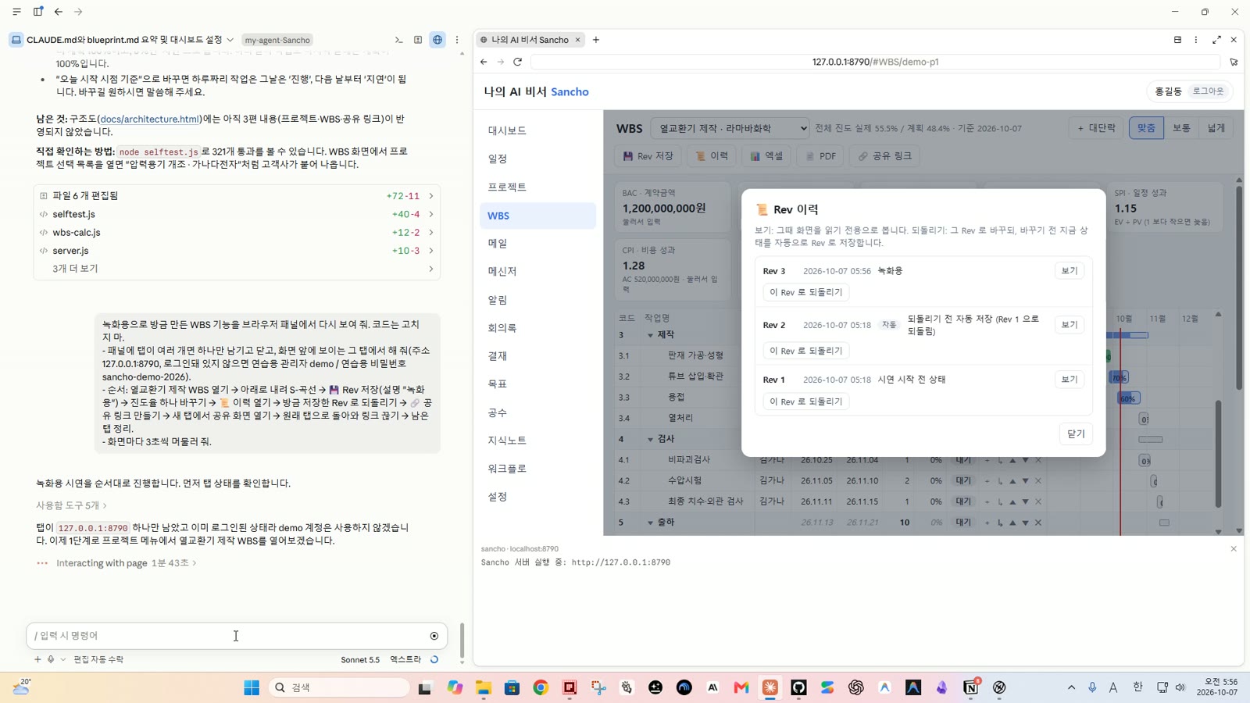
Task: Open the browser panel three-dot menu
Action: [x=1196, y=40]
